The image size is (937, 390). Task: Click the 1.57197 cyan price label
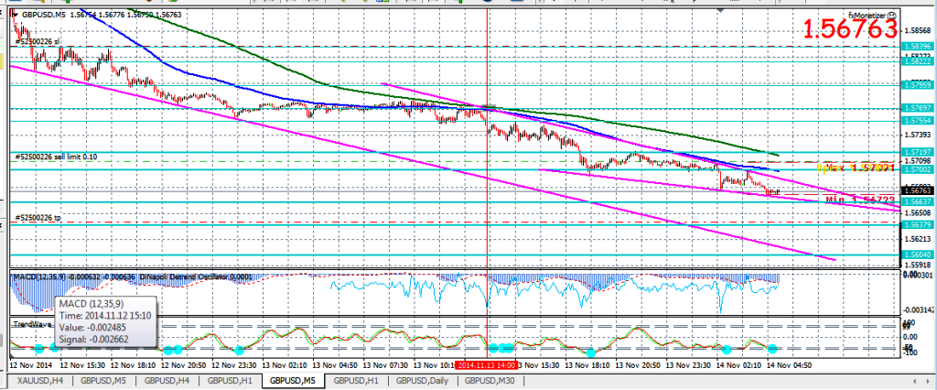(917, 153)
